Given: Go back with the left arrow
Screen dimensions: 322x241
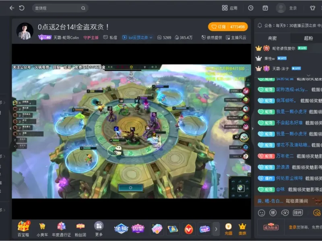Looking at the screenshot, I should click(x=12, y=8).
